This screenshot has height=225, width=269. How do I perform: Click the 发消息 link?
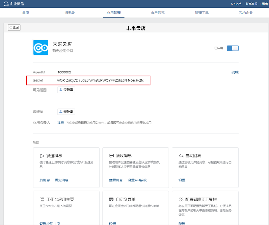point(45,180)
